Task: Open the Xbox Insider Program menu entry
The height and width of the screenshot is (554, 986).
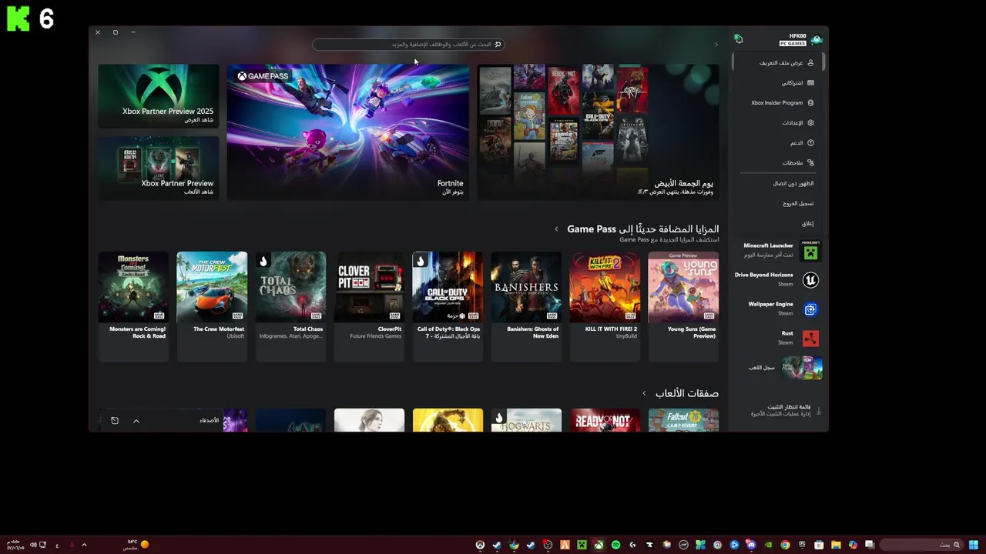Action: (778, 102)
